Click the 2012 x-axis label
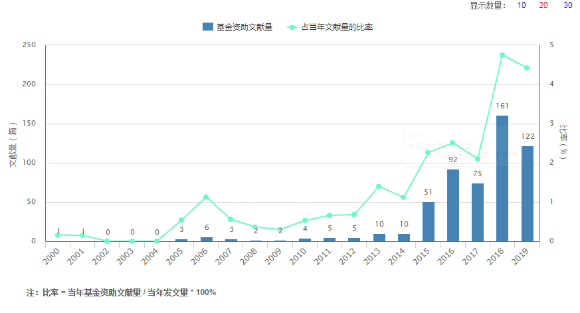Image resolution: width=580 pixels, height=313 pixels. click(x=347, y=257)
